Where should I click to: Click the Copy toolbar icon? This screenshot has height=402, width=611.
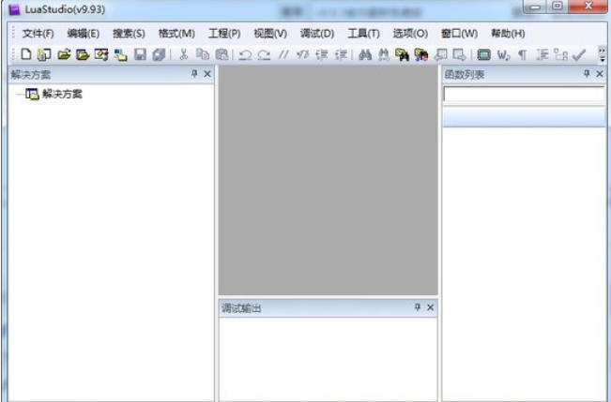pos(202,54)
